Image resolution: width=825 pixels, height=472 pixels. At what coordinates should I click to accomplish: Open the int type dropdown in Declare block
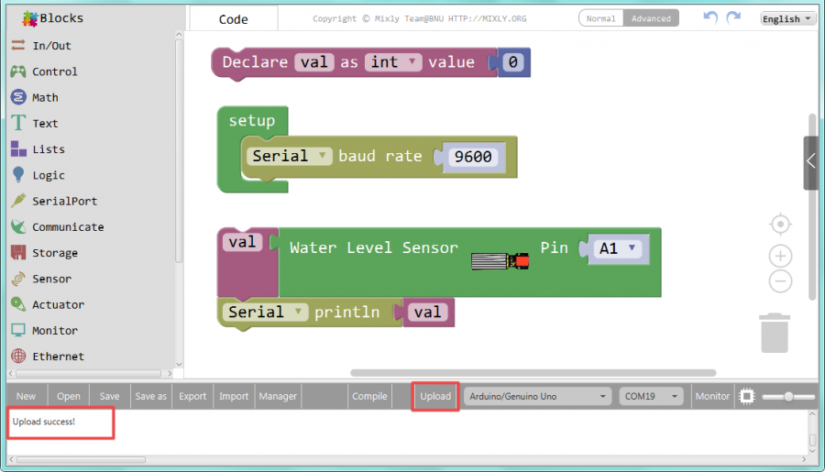(x=393, y=62)
